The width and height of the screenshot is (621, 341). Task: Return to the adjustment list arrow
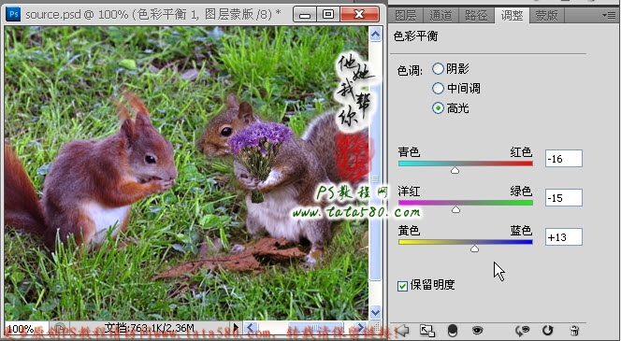pyautogui.click(x=403, y=330)
